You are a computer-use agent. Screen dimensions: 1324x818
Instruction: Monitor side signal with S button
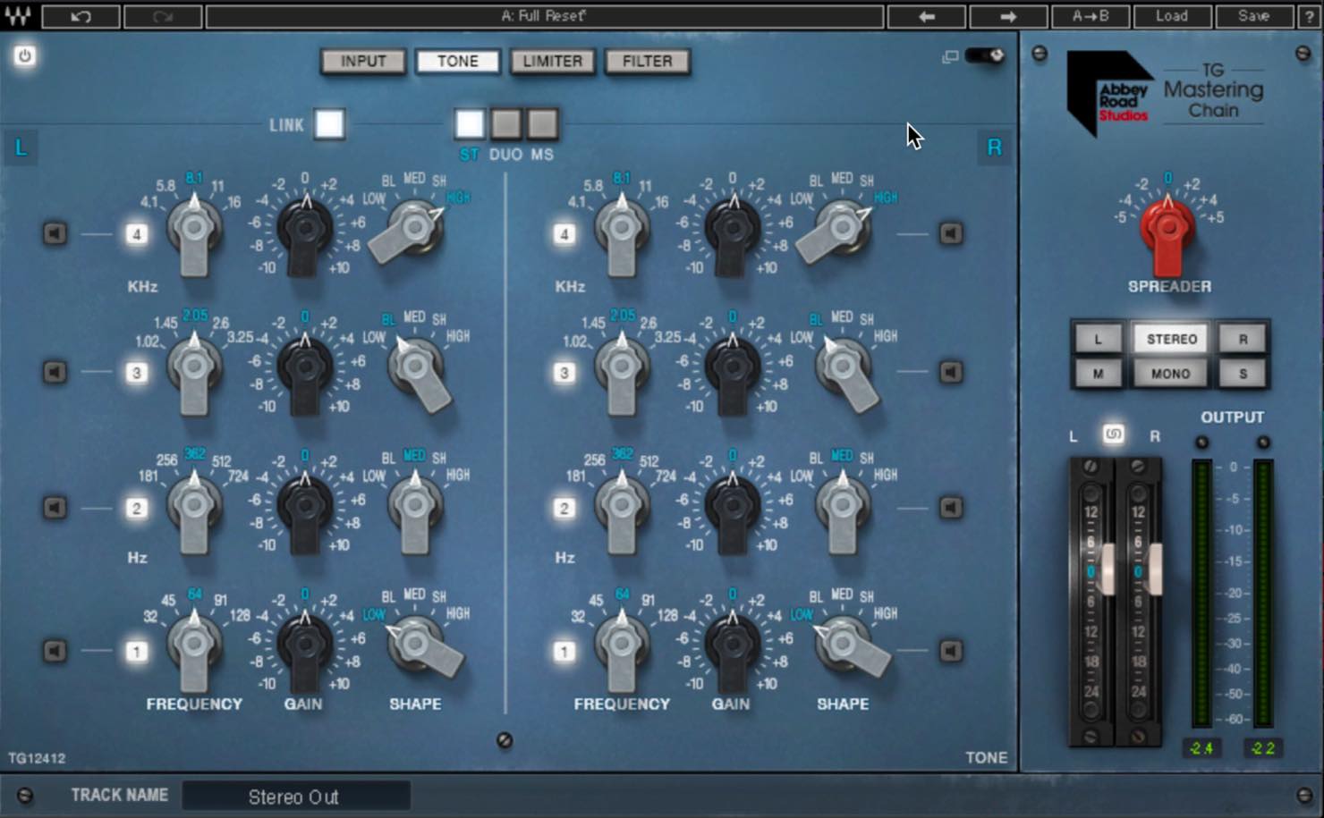click(x=1243, y=374)
